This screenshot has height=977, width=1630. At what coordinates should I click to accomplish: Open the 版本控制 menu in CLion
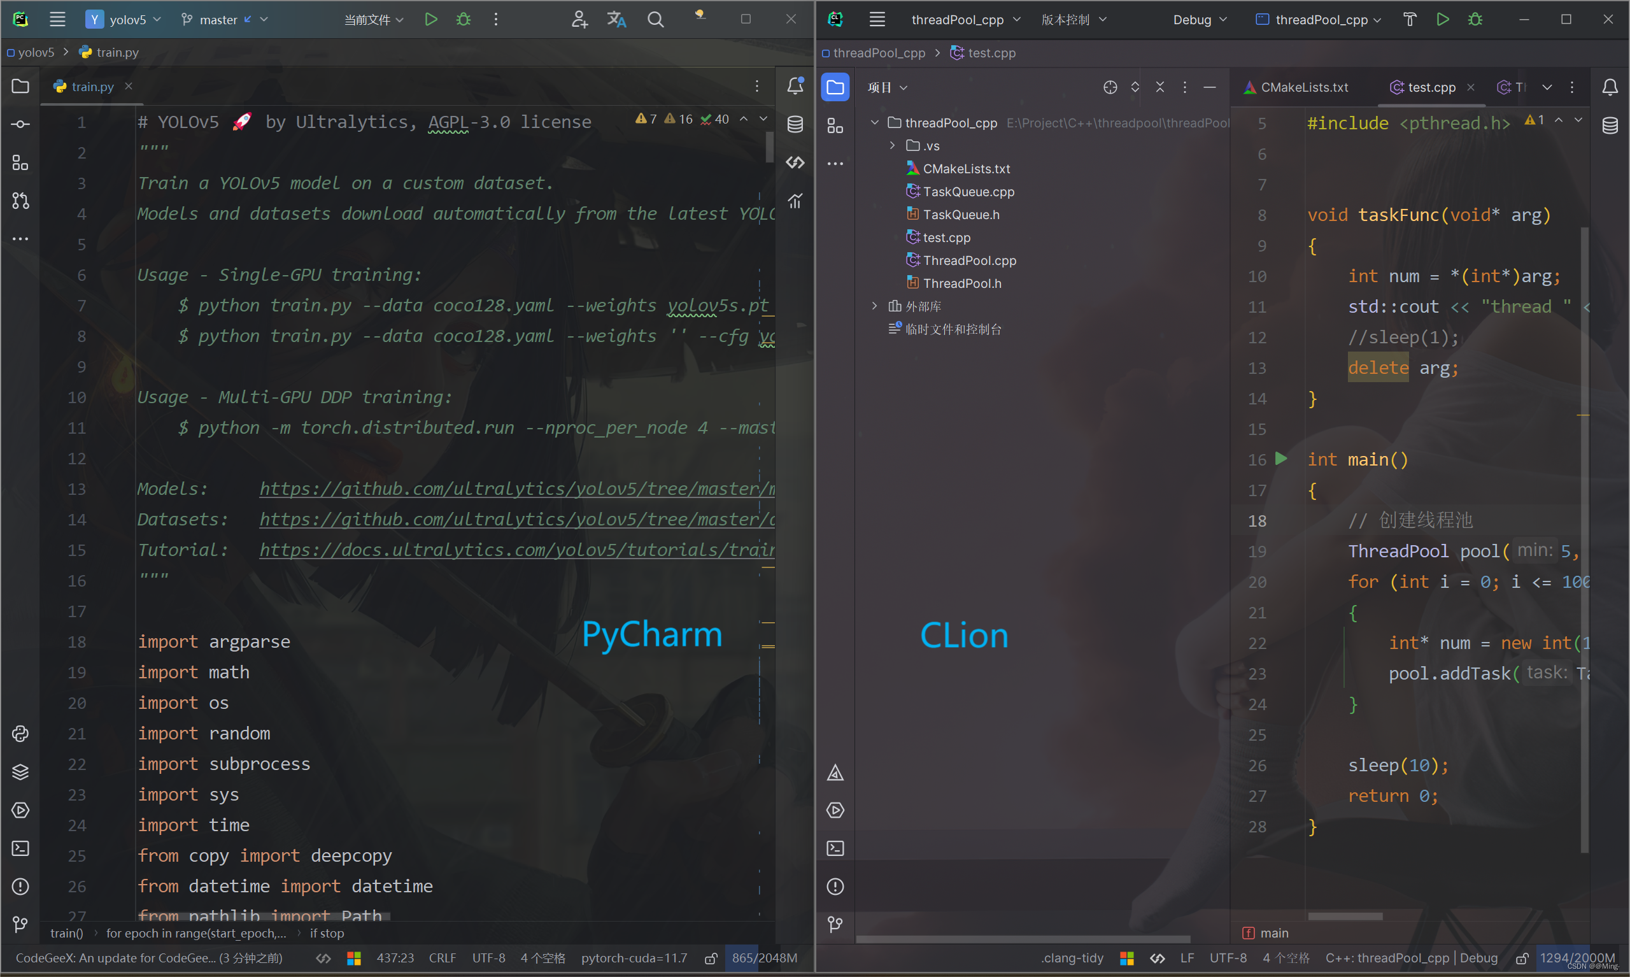pos(1074,19)
